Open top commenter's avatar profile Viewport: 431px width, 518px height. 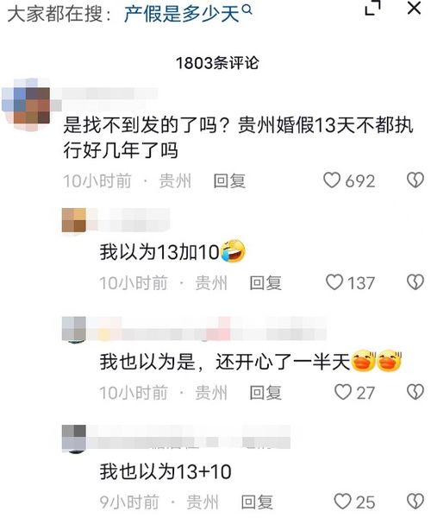tap(27, 104)
